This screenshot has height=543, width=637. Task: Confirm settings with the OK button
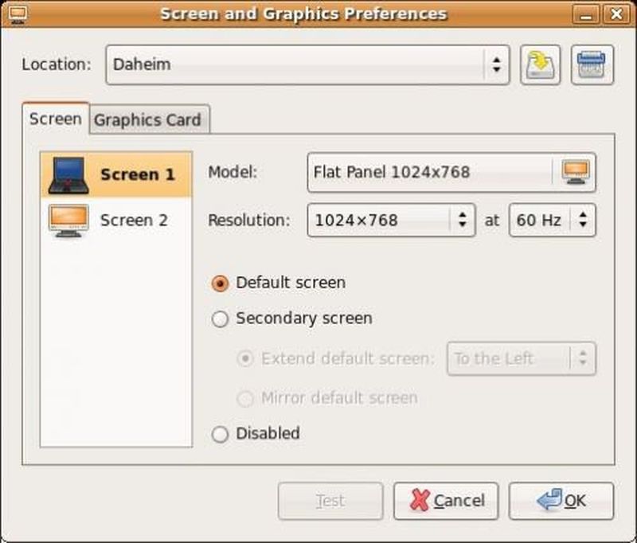click(x=561, y=501)
